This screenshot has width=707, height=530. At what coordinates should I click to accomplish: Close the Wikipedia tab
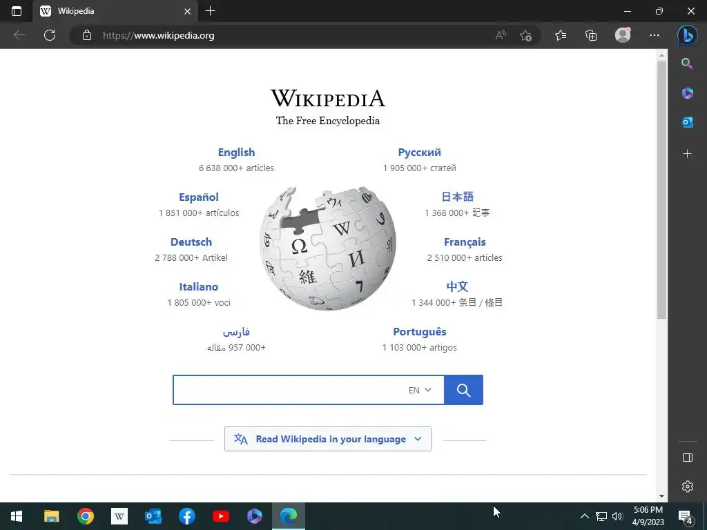click(188, 11)
